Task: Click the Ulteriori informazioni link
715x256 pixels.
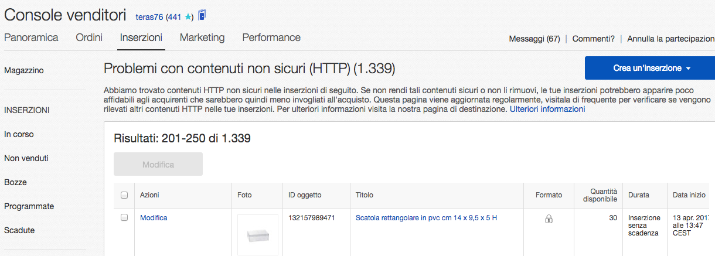Action: [547, 109]
